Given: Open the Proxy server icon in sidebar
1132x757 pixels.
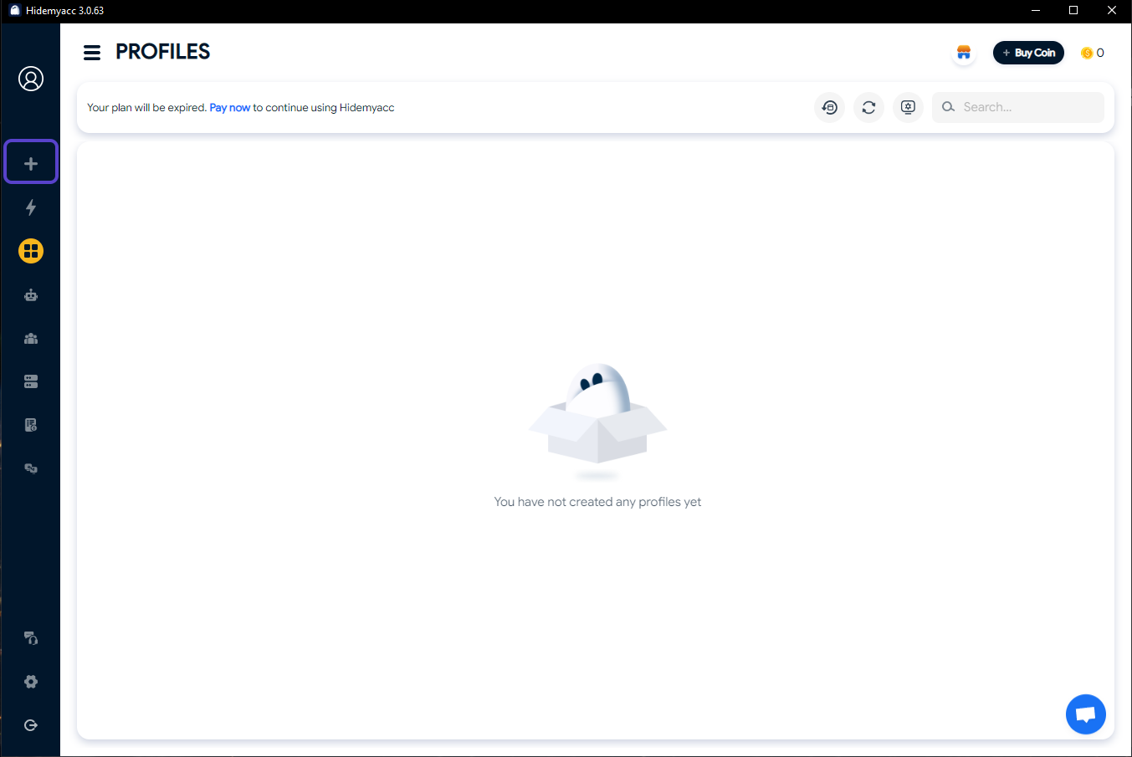Looking at the screenshot, I should point(31,381).
